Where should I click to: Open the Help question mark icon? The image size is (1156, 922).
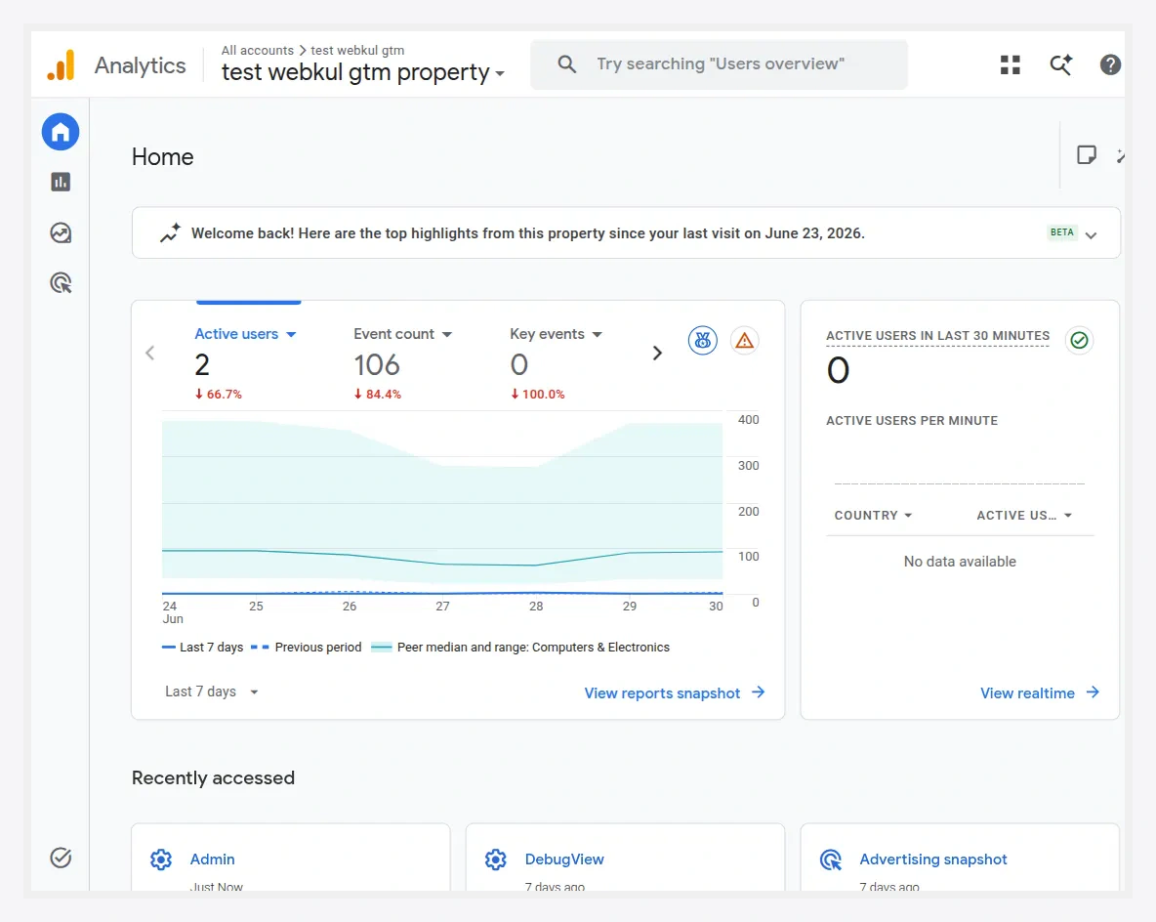click(x=1110, y=64)
